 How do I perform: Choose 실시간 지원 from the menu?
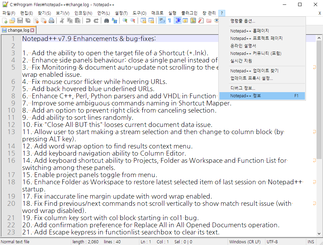[262, 61]
